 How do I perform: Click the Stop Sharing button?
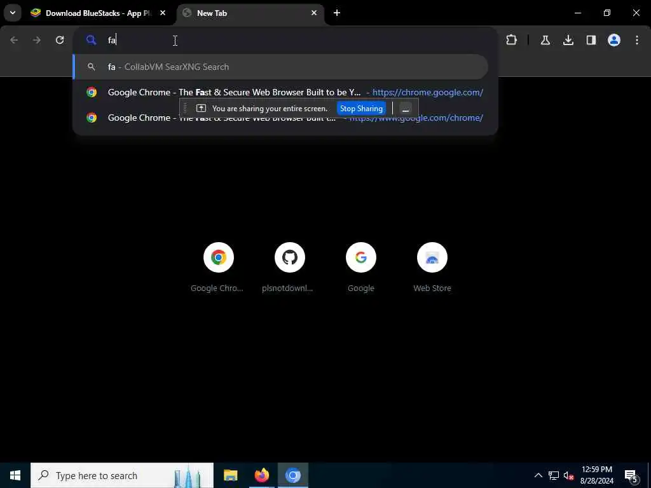click(x=361, y=109)
